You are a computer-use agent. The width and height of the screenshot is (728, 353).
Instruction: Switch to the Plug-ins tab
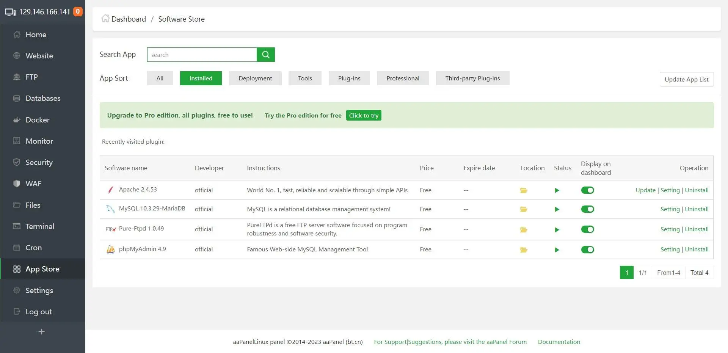click(x=349, y=78)
